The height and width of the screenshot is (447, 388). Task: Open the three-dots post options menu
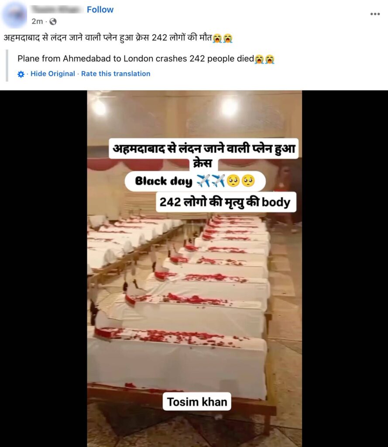tap(375, 14)
